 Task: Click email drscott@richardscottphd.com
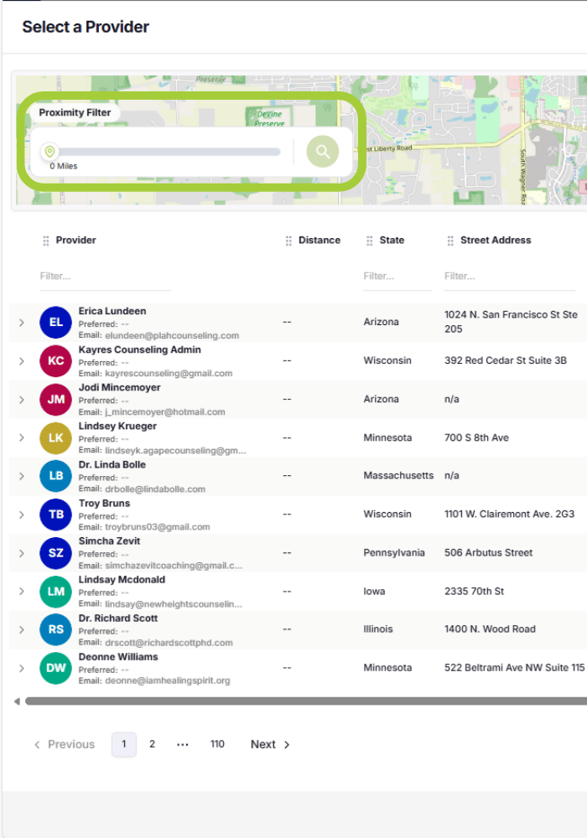pyautogui.click(x=169, y=643)
